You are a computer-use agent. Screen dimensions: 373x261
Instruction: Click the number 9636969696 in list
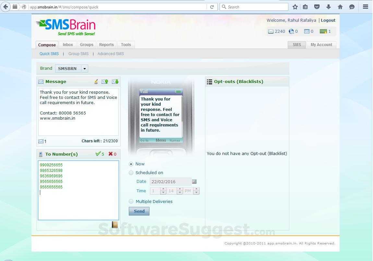(51, 176)
